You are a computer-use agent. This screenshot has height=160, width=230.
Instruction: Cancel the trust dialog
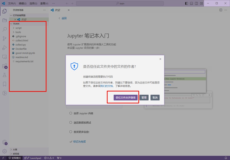(x=155, y=98)
